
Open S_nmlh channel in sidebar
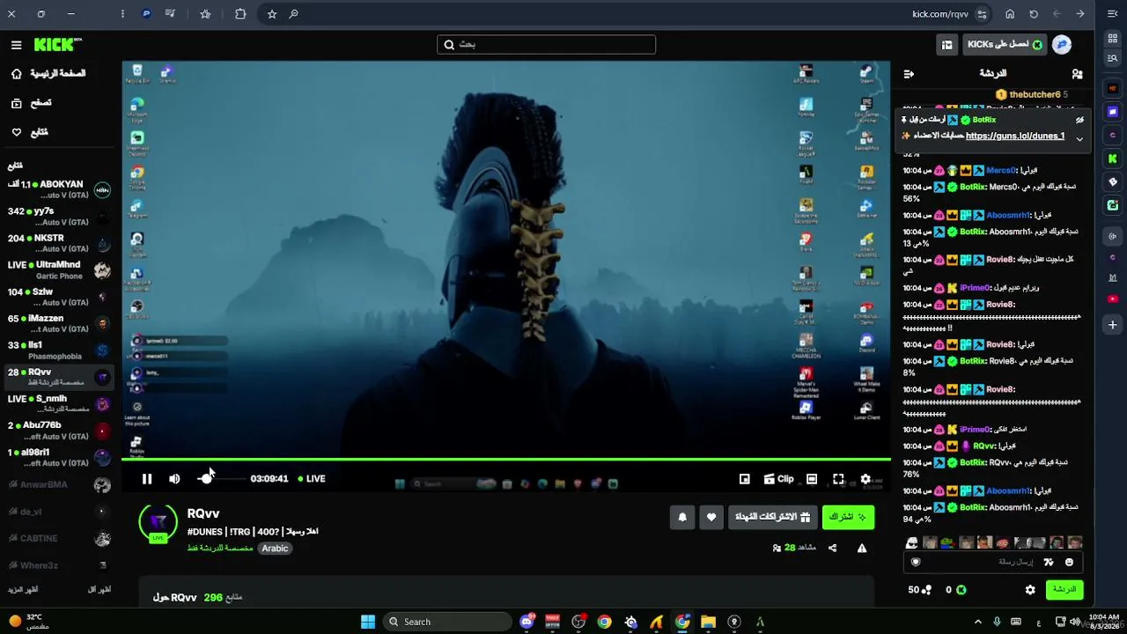60,403
